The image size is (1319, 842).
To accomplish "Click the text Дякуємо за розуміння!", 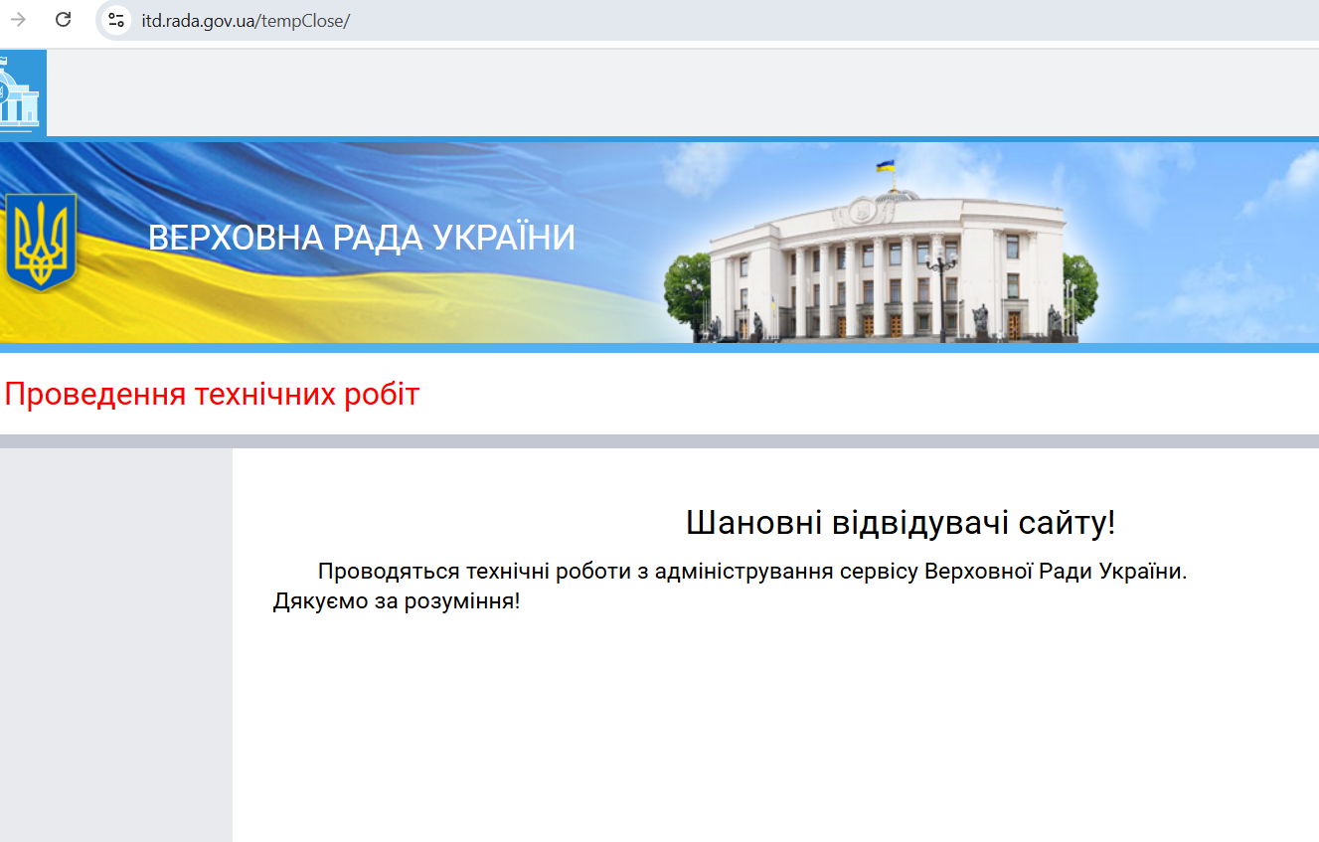I will [397, 601].
